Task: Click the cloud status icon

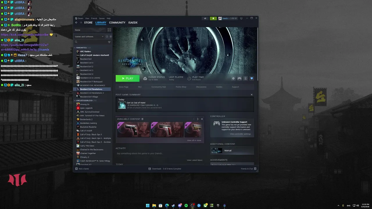Action: [x=145, y=78]
